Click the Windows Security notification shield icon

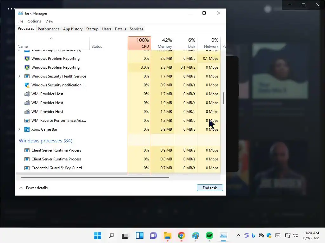pos(27,85)
